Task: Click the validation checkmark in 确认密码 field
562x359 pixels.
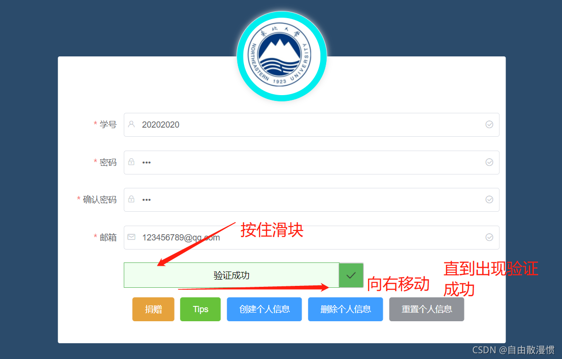Action: [x=489, y=200]
